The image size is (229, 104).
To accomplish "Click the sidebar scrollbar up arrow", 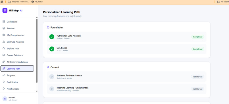I will click(37, 17).
